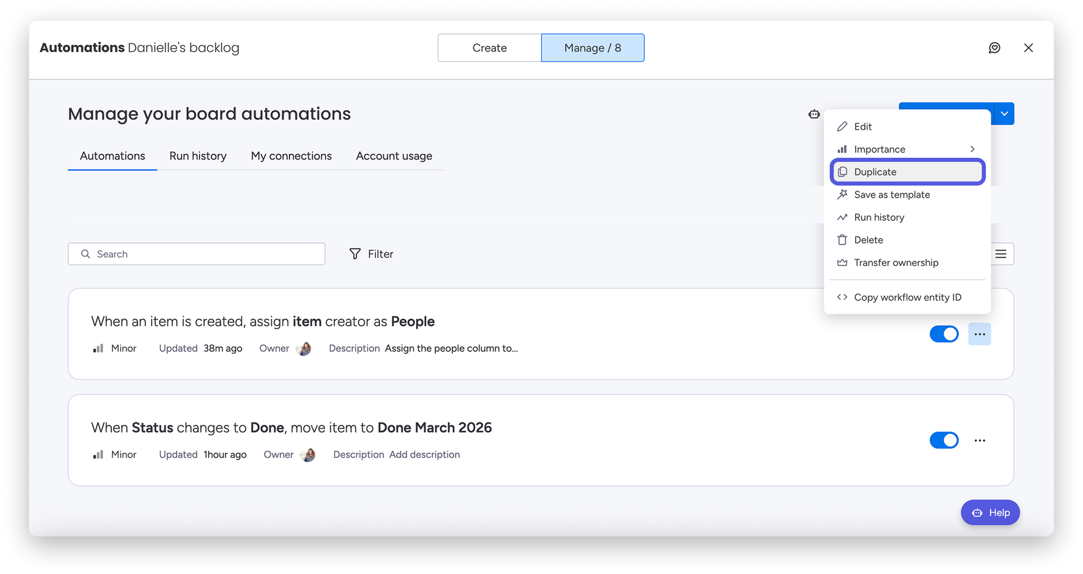Choose Delete in the context menu
The width and height of the screenshot is (1083, 574).
click(x=868, y=240)
